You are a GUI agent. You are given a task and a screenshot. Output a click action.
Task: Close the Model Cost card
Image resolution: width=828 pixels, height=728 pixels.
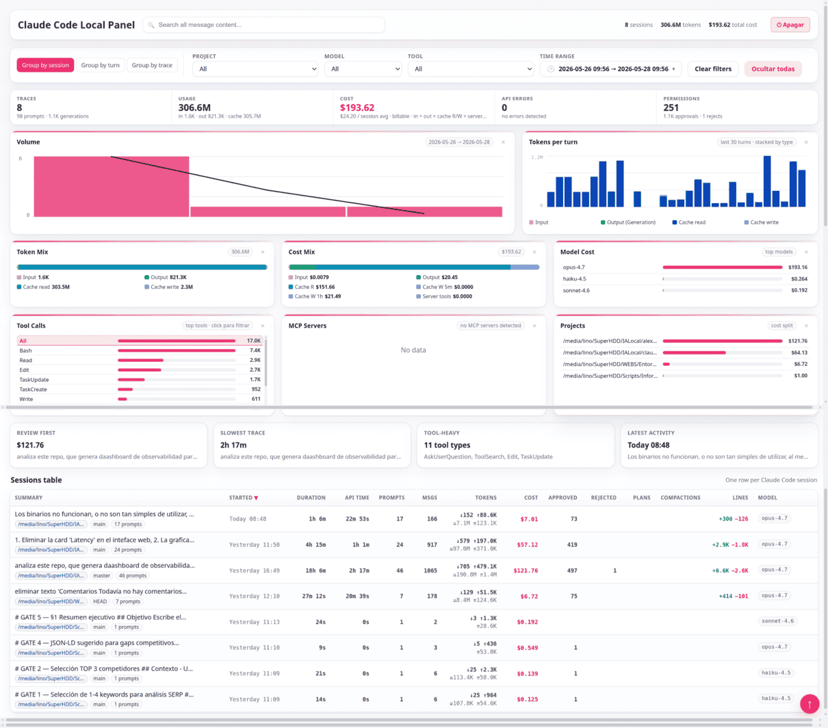pos(806,252)
